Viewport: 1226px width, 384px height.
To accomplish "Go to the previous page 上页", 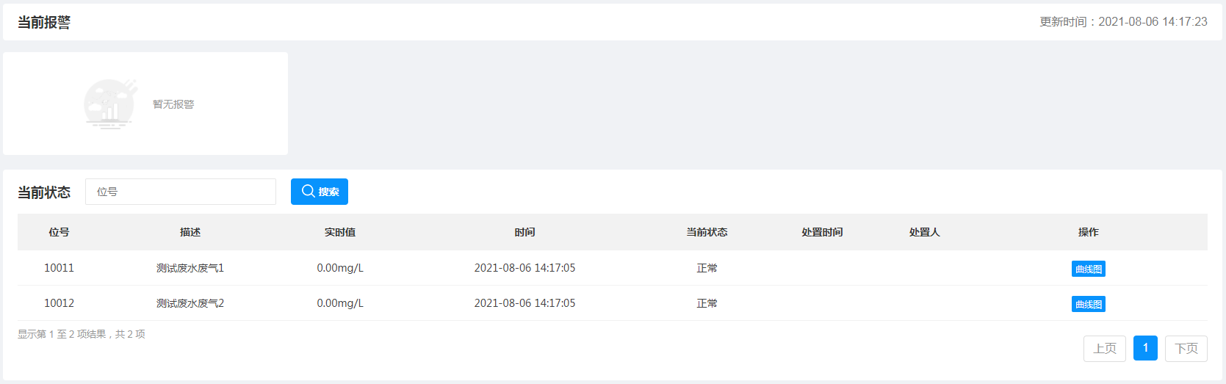I will click(x=1105, y=348).
